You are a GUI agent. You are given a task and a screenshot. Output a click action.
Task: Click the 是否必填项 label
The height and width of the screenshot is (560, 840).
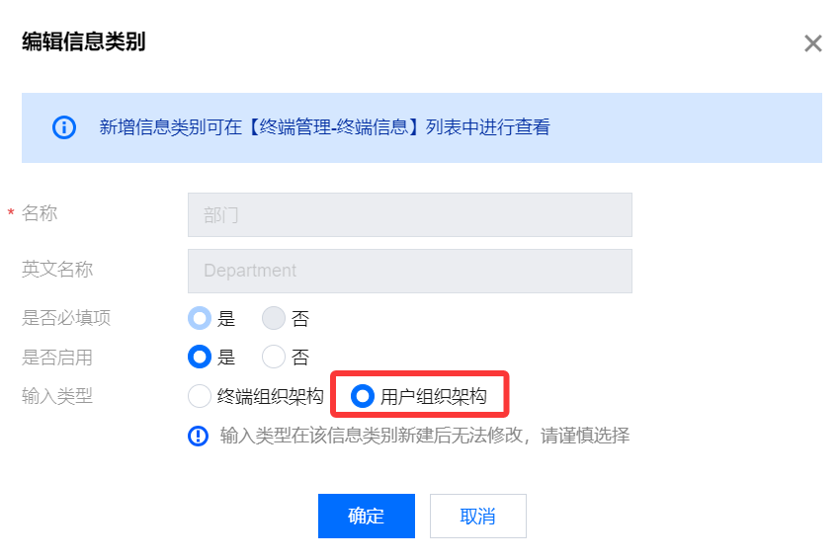point(66,318)
